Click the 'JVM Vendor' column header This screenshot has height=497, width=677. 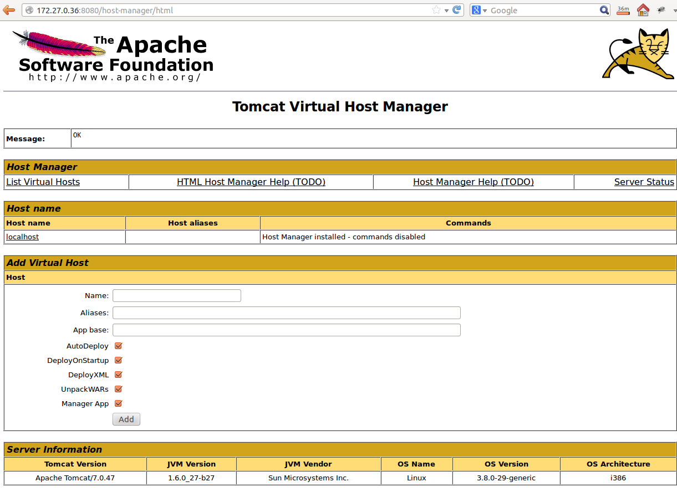click(x=308, y=464)
